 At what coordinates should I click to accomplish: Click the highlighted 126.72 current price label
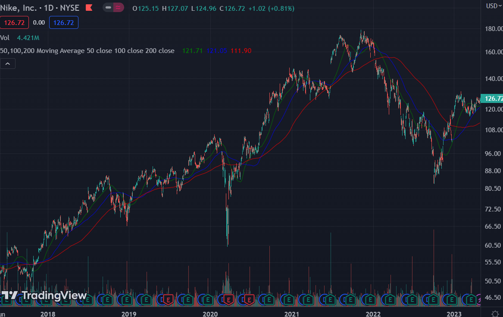(492, 98)
